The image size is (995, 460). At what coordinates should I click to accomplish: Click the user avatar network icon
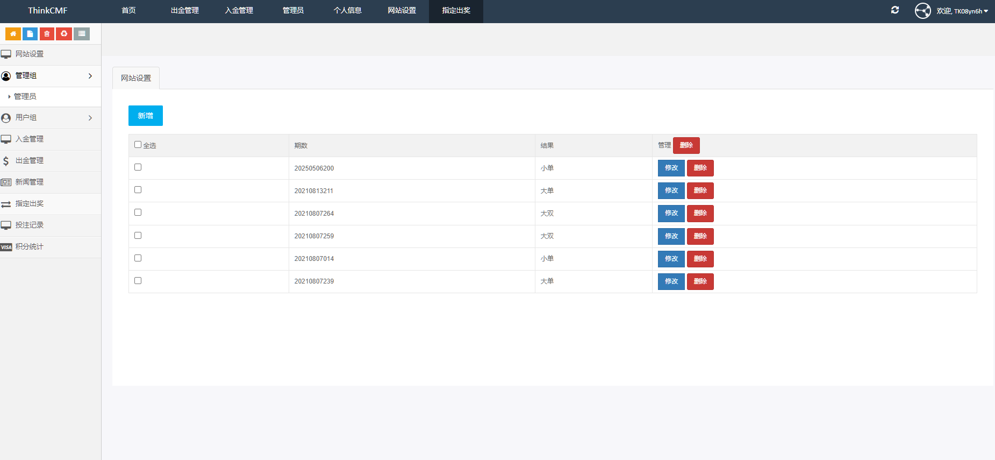[922, 11]
